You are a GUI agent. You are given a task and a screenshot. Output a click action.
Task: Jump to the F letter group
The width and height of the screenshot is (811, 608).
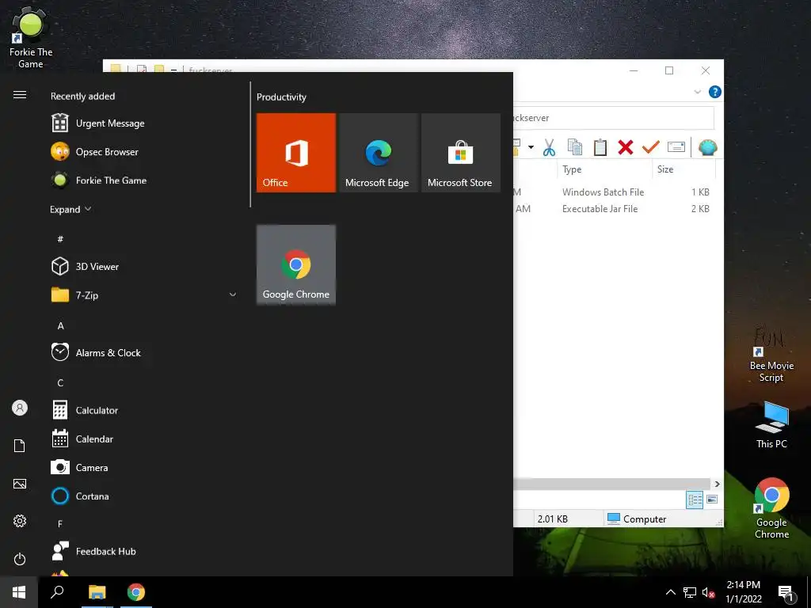tap(60, 524)
